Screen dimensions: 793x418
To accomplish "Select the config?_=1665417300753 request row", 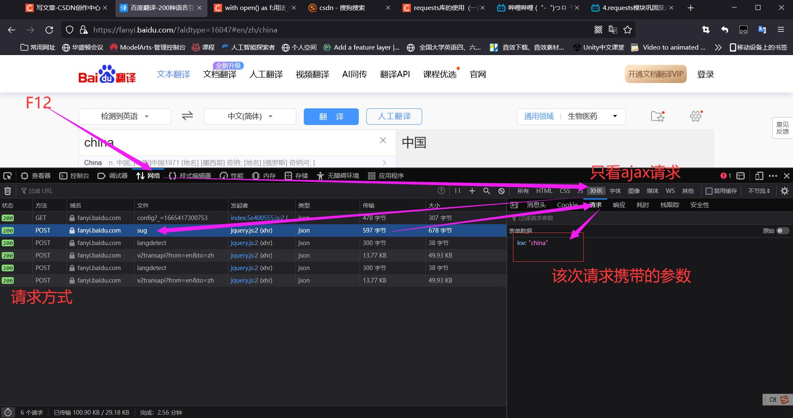I will (x=253, y=218).
